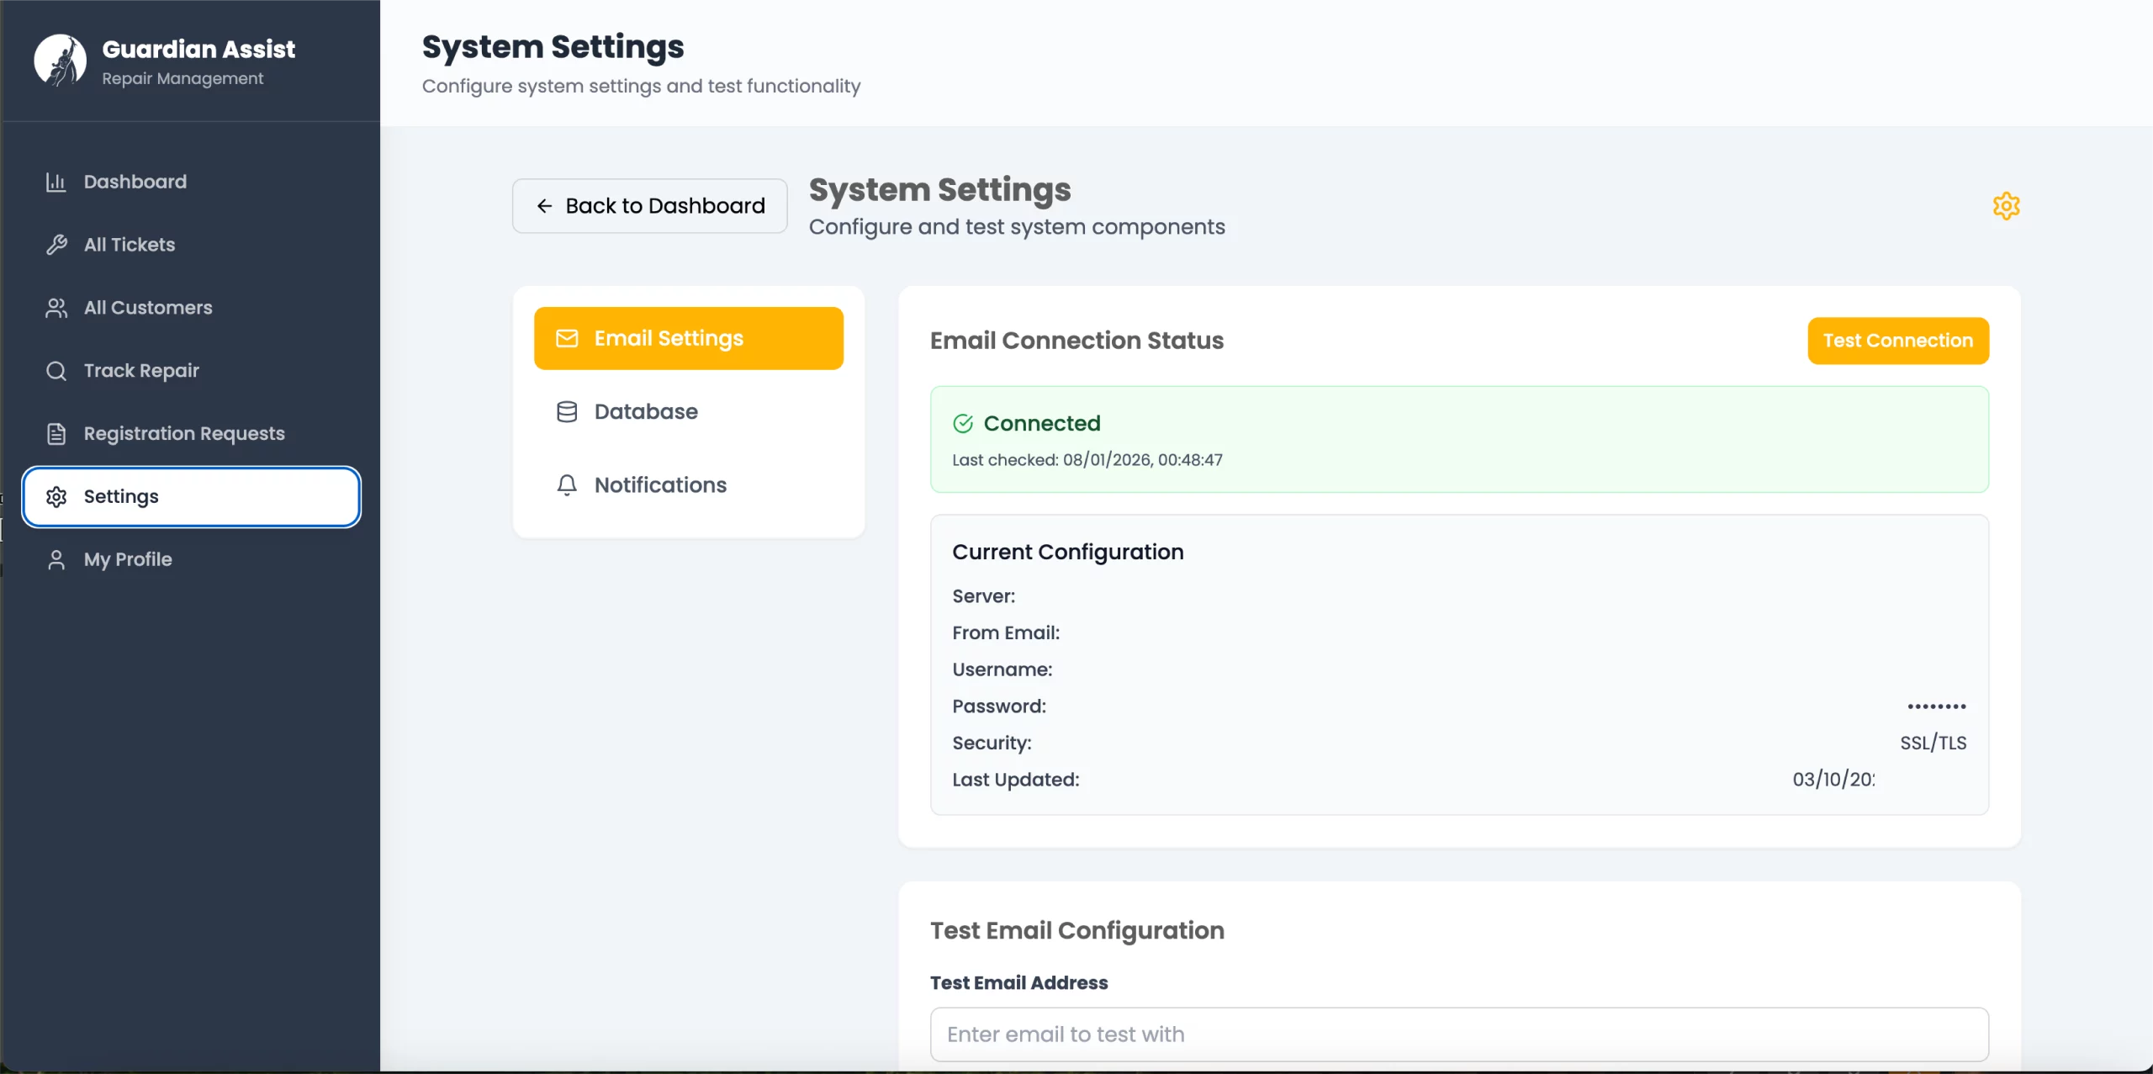
Task: Open My Profile
Action: (x=192, y=560)
